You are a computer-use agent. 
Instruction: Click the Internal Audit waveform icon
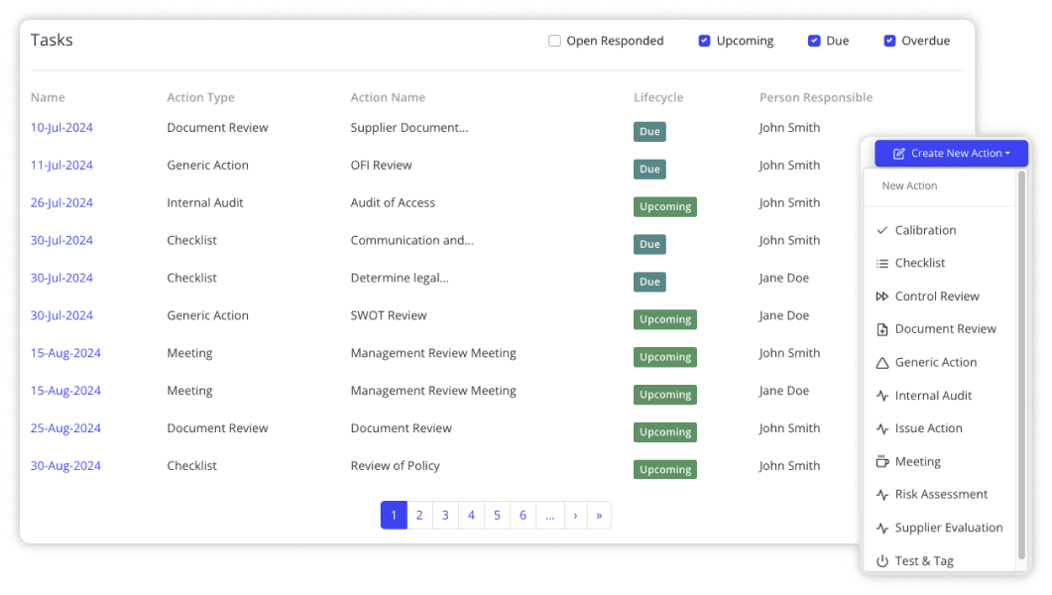point(881,395)
